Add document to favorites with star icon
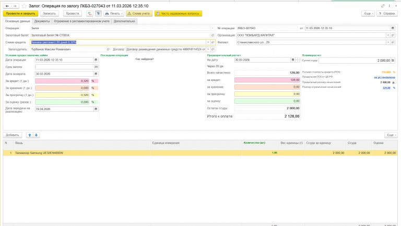 pos(24,6)
